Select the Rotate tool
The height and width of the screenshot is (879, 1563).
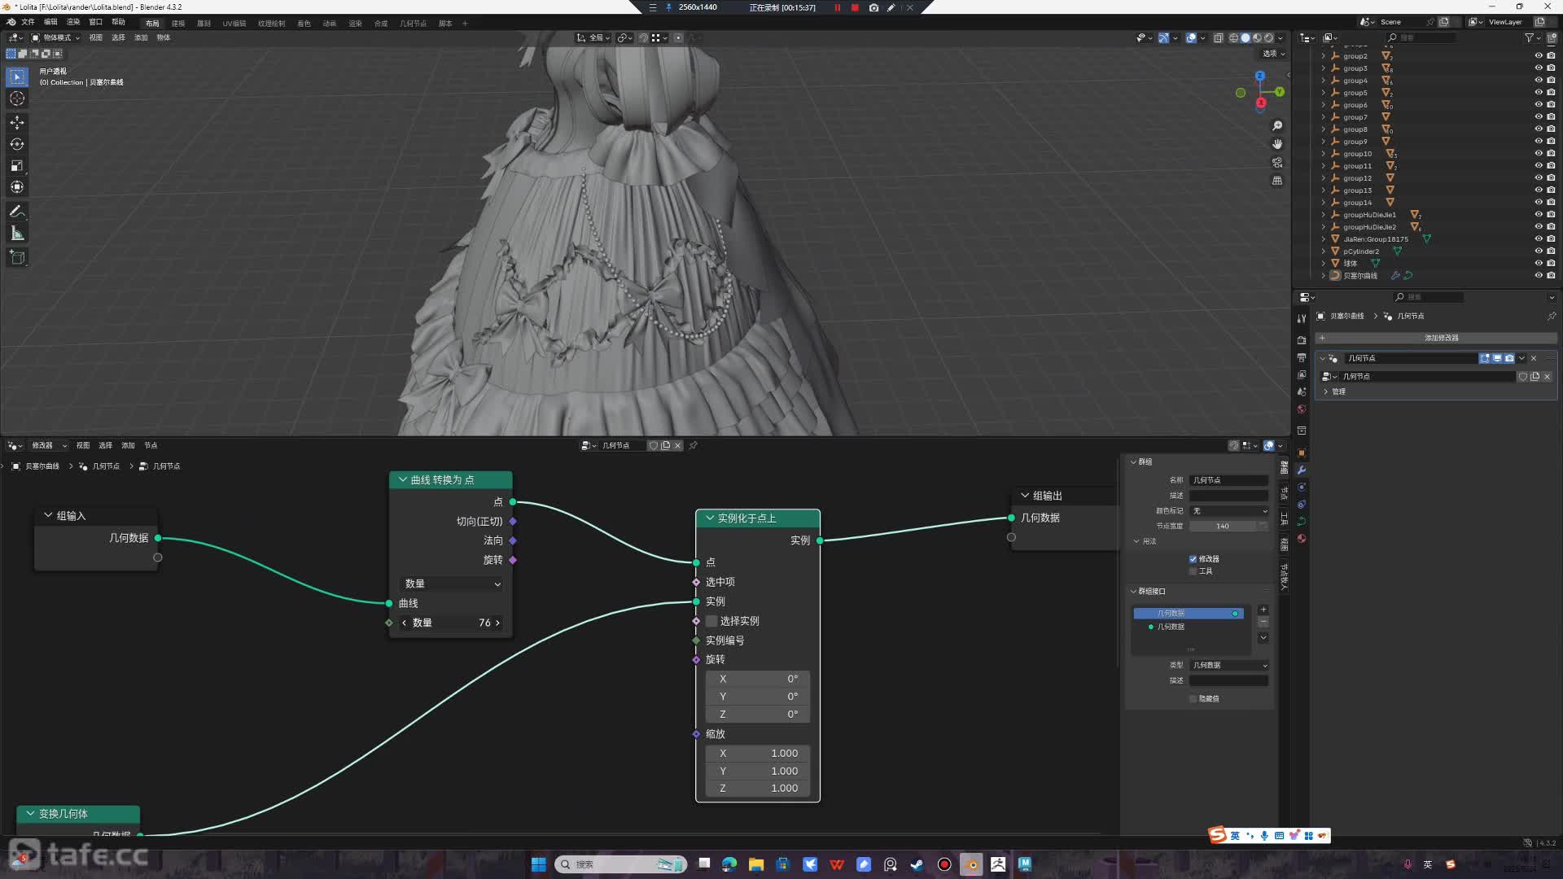tap(17, 144)
